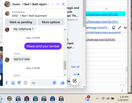The width and height of the screenshot is (132, 103).
Task: Open the taskbar app labeled 66
Action: coord(53,98)
